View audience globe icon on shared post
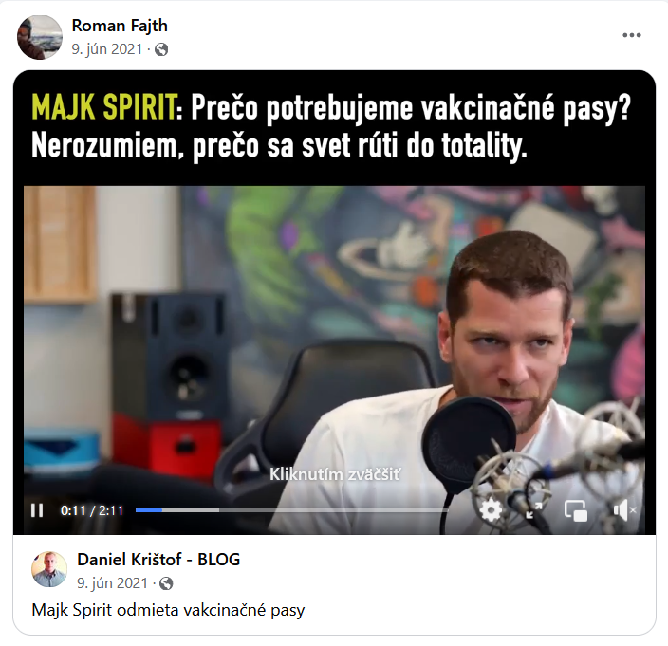This screenshot has height=646, width=668. pyautogui.click(x=166, y=583)
